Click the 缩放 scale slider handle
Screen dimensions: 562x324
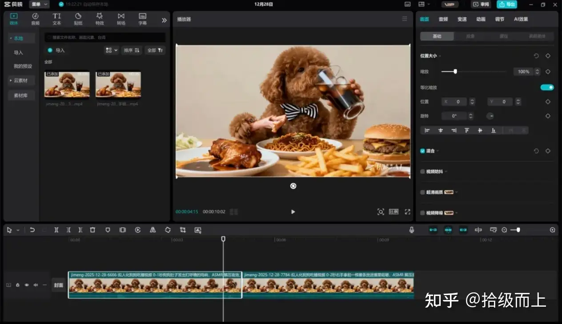(x=455, y=72)
